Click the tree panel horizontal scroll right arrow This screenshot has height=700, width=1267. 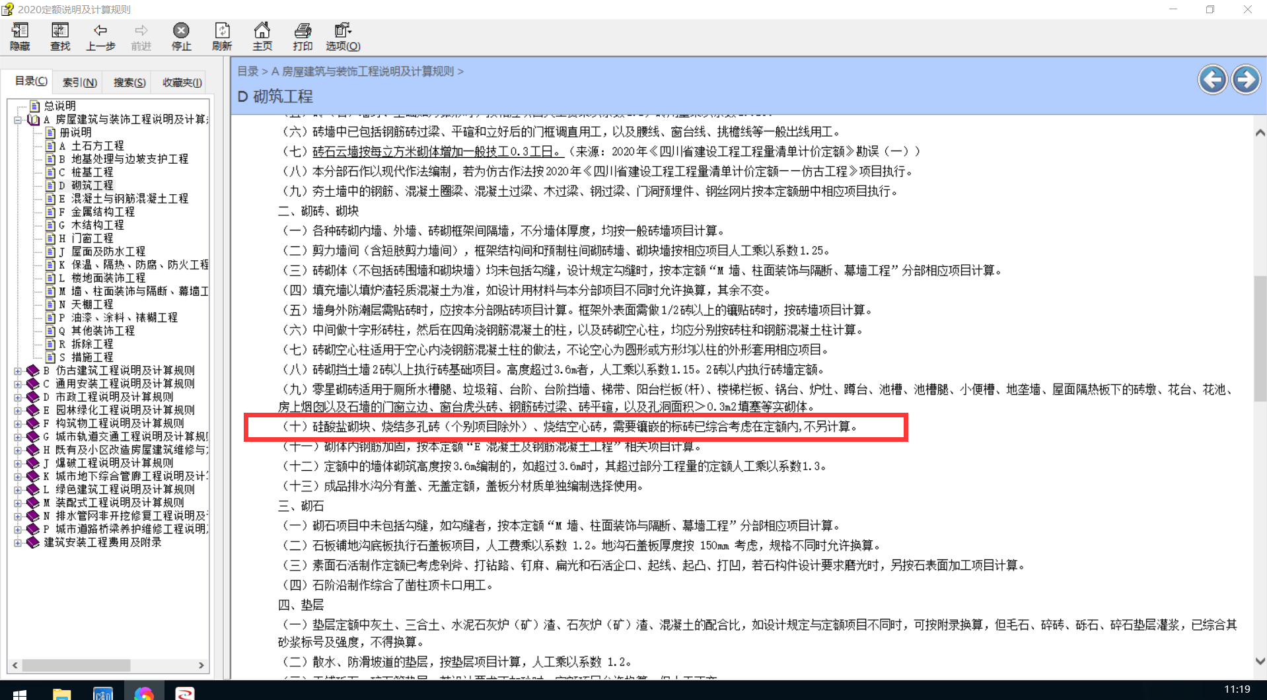[201, 665]
